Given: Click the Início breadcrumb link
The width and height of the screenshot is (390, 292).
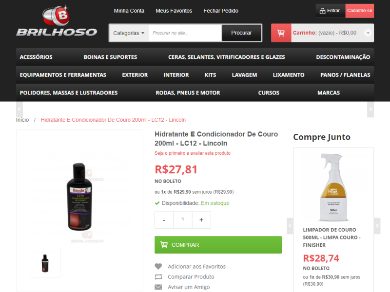Looking at the screenshot, I should point(22,120).
